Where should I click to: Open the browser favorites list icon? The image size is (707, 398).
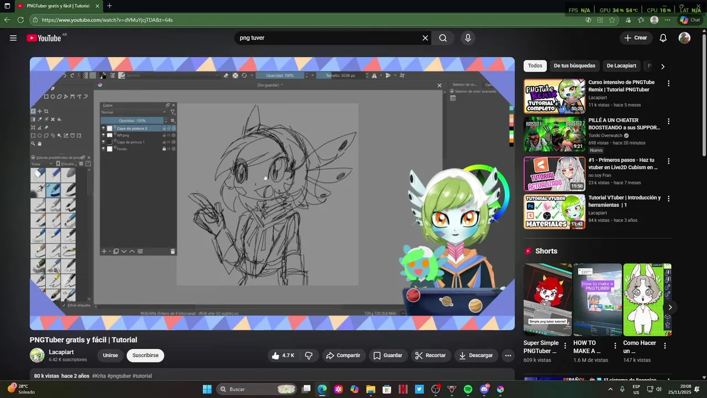click(641, 20)
